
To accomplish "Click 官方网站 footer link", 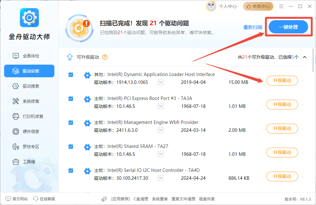I will 20,199.
